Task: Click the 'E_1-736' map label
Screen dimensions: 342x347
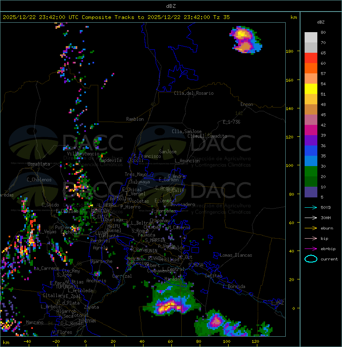Action: 231,122
